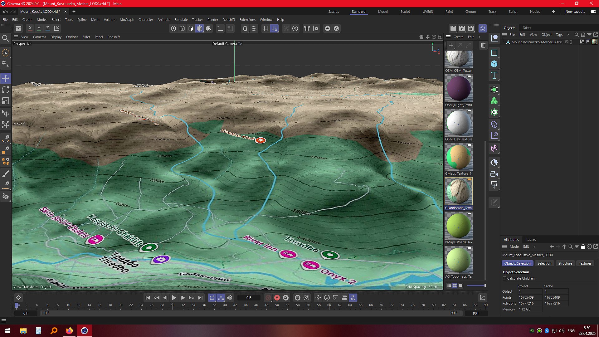Toggle X axis lock

click(30, 28)
